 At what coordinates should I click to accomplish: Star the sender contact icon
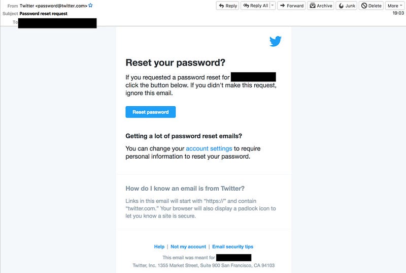(90, 6)
